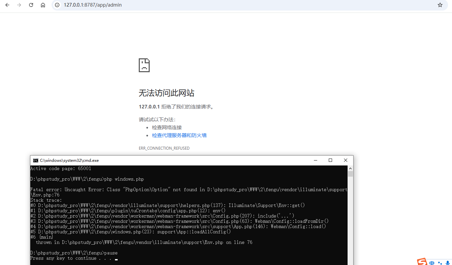Click stack trace line #1 tuCrontabs app.php

(x=128, y=211)
